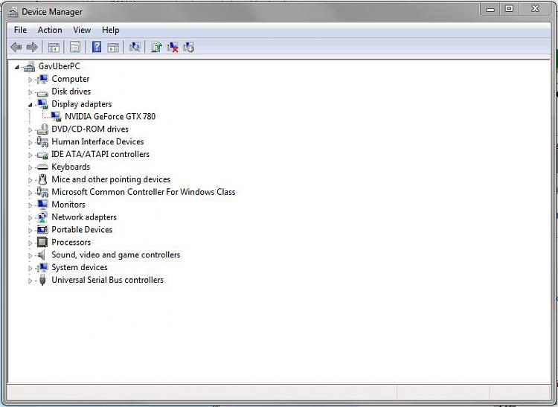Viewport: 558px width, 407px height.
Task: Click the Processors chip icon
Action: [x=42, y=243]
